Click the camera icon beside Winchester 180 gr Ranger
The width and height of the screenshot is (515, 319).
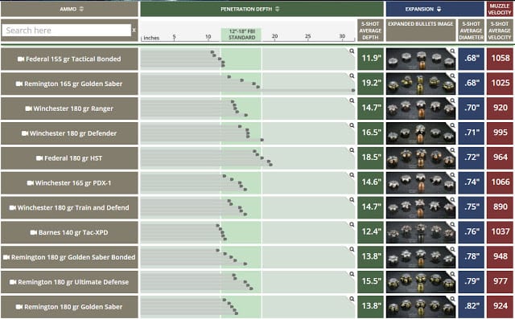(x=29, y=108)
